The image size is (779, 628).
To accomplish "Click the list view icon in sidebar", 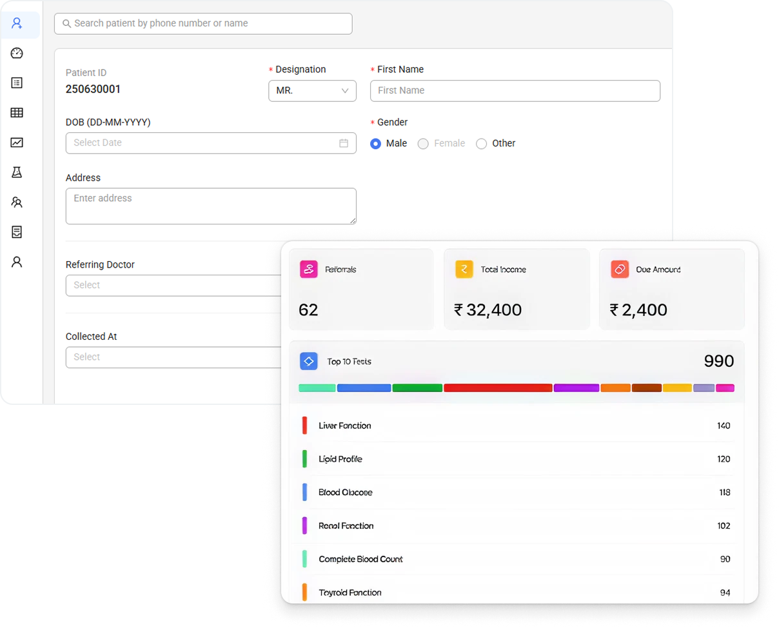I will 17,83.
